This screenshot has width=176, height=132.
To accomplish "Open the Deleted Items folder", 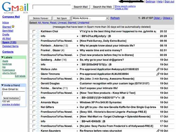I will coord(10,46).
